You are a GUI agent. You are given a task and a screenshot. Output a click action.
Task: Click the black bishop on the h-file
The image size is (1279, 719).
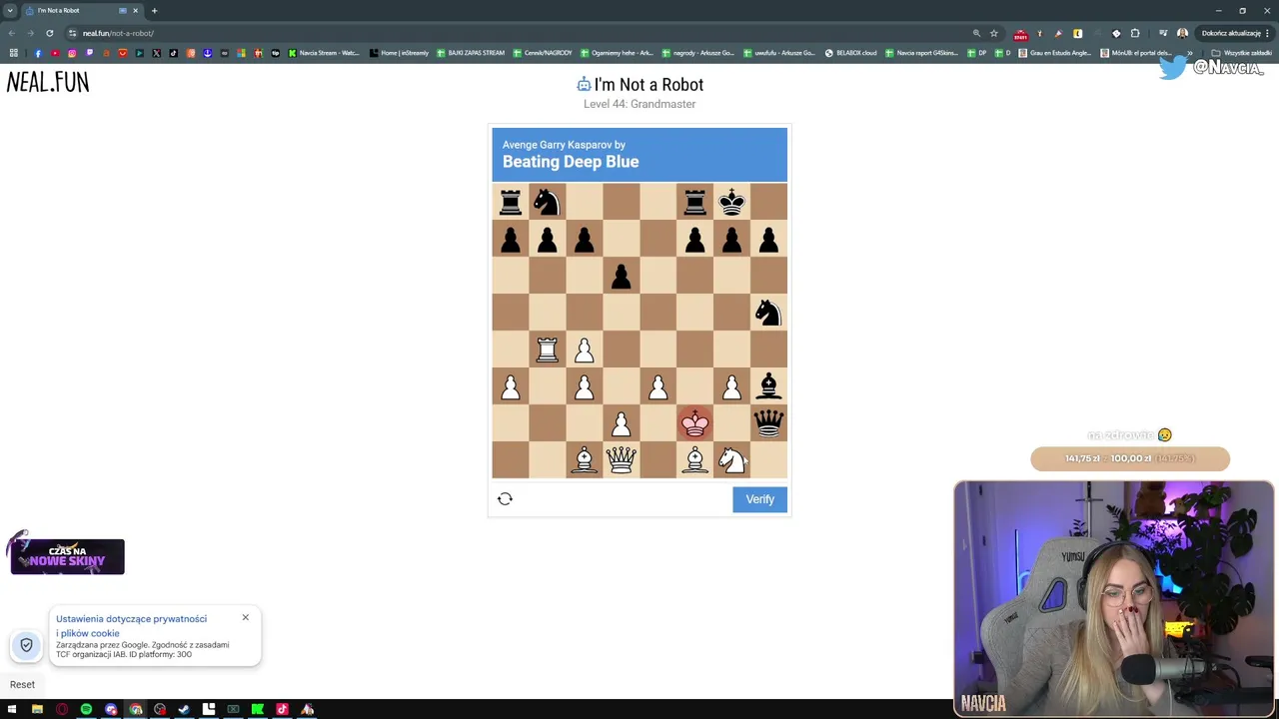point(768,386)
